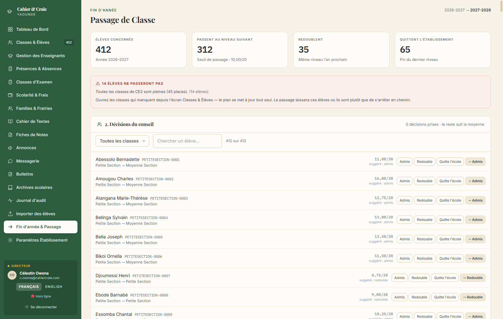Click the Scolarité & Frais wallet icon

click(x=10, y=95)
